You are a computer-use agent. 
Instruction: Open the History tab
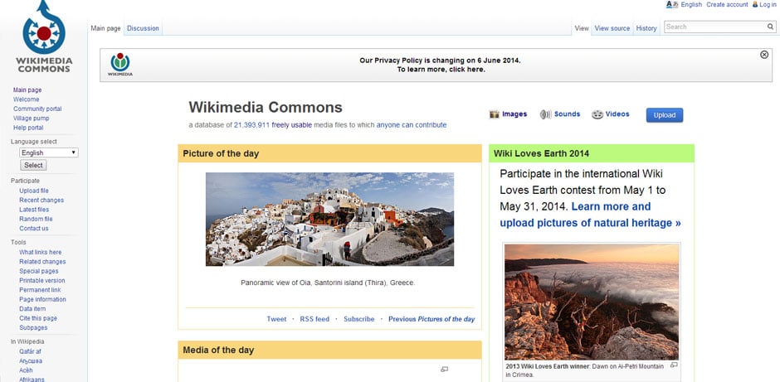point(646,28)
